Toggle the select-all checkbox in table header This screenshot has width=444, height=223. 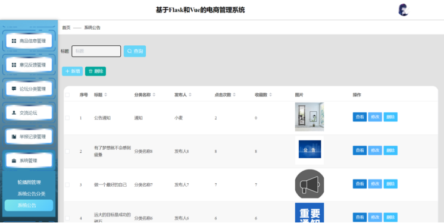67,95
